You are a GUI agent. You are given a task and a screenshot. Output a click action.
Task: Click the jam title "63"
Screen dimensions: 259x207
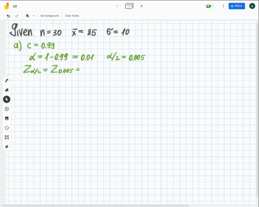15,6
